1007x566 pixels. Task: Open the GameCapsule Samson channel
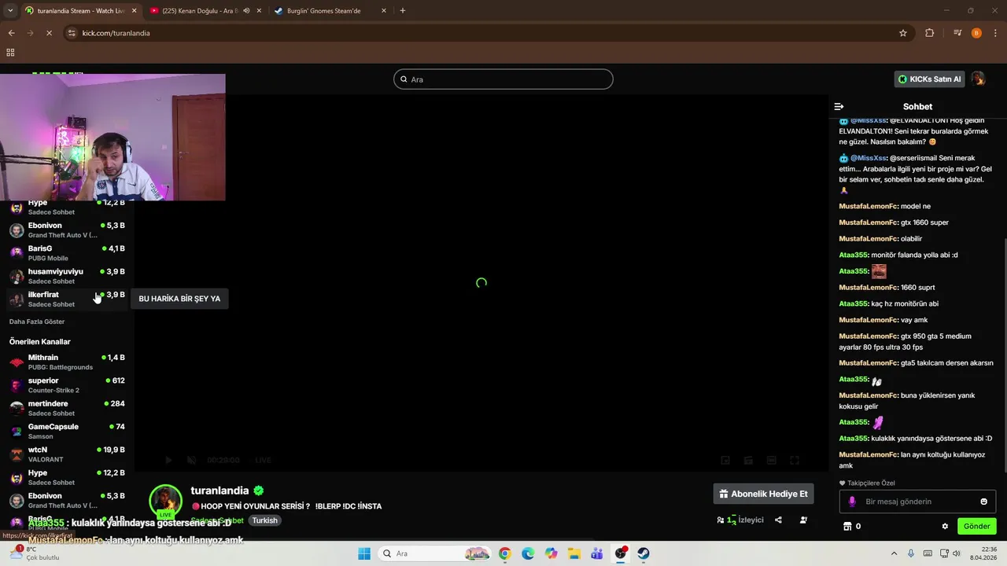tap(67, 431)
